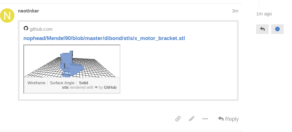This screenshot has width=292, height=132.
Task: Click neotinker's yellow N avatar
Action: (x=7, y=15)
